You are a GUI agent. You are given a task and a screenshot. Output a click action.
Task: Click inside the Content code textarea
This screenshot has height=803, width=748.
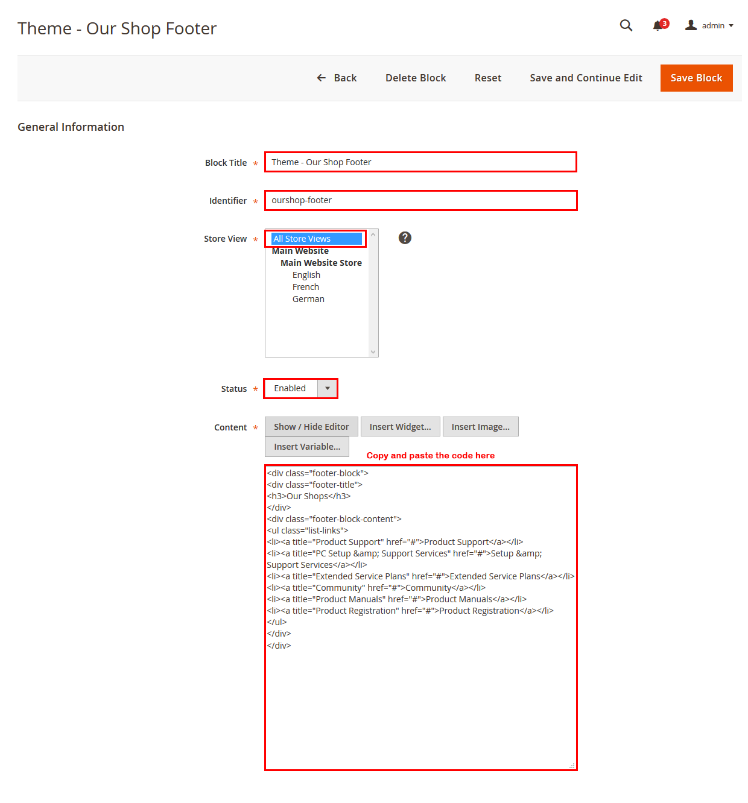(x=420, y=617)
